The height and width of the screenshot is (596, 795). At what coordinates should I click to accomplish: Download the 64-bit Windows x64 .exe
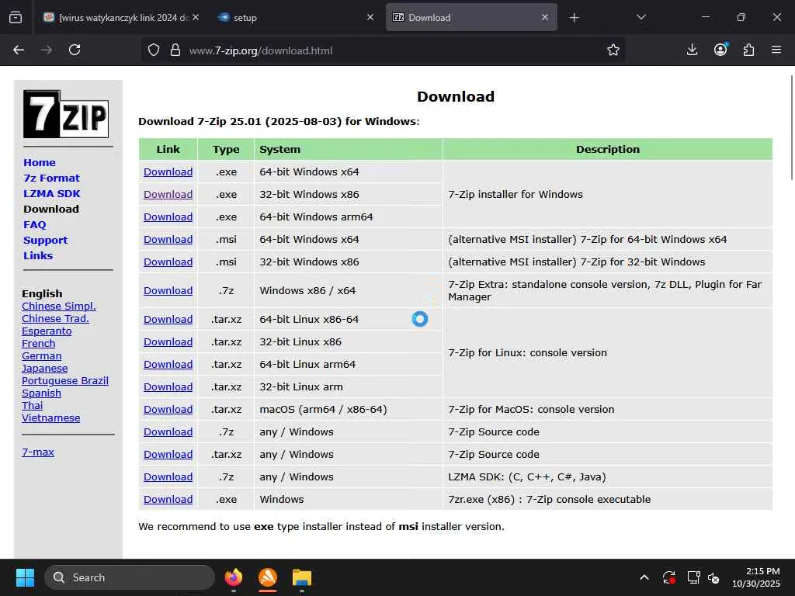tap(168, 172)
